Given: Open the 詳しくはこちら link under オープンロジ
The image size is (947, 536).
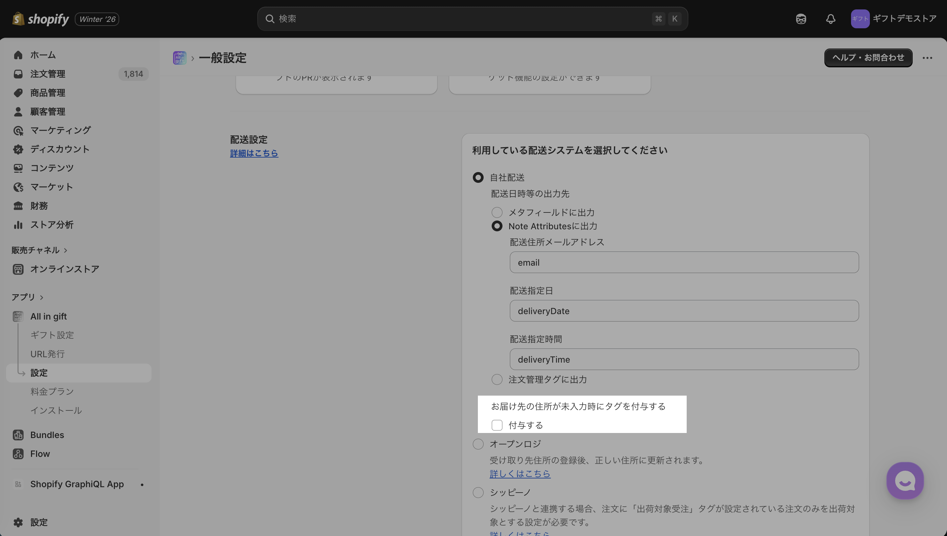Looking at the screenshot, I should (520, 474).
